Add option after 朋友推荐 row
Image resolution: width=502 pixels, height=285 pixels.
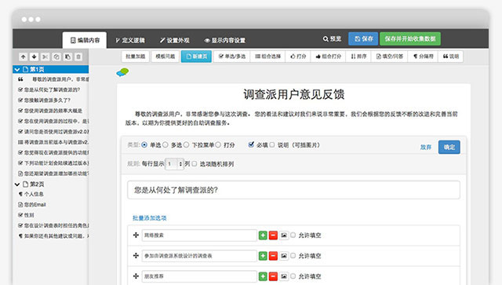point(263,276)
